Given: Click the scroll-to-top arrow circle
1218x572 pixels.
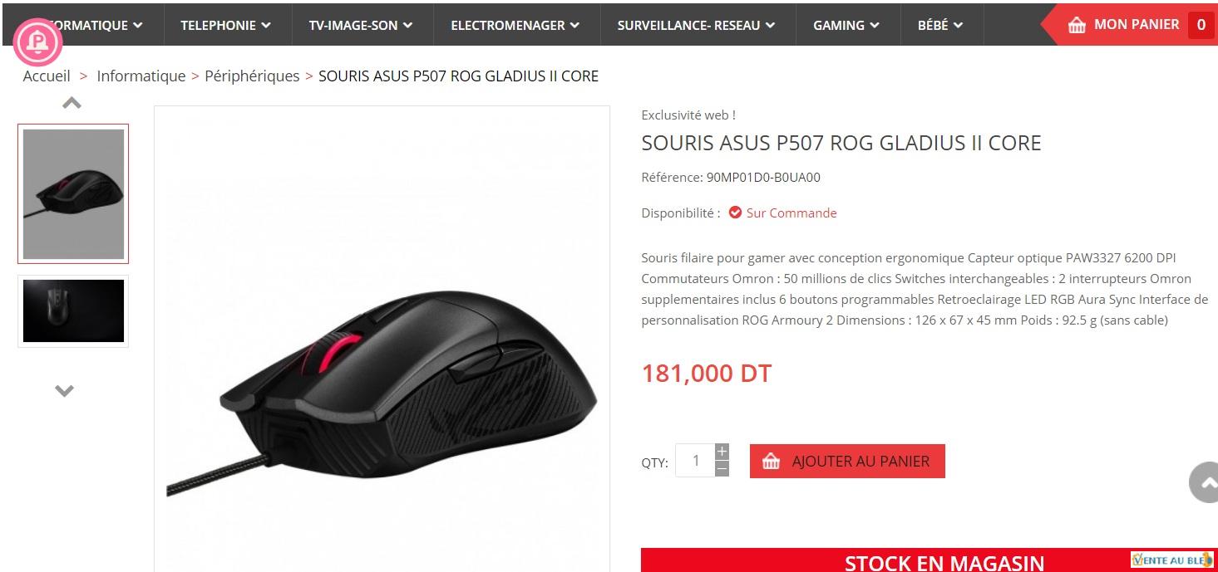Looking at the screenshot, I should 1205,482.
